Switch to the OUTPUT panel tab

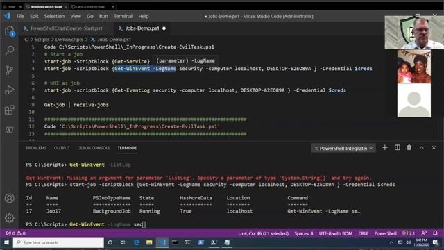62,148
